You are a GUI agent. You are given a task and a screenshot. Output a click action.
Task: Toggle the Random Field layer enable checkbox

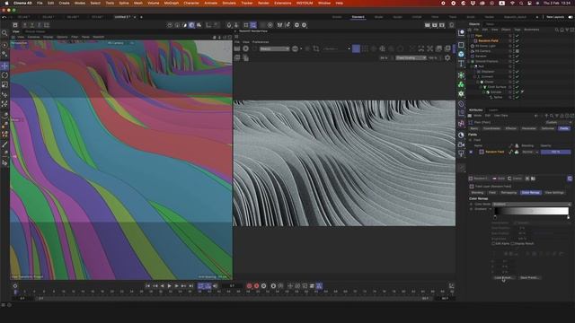click(471, 152)
